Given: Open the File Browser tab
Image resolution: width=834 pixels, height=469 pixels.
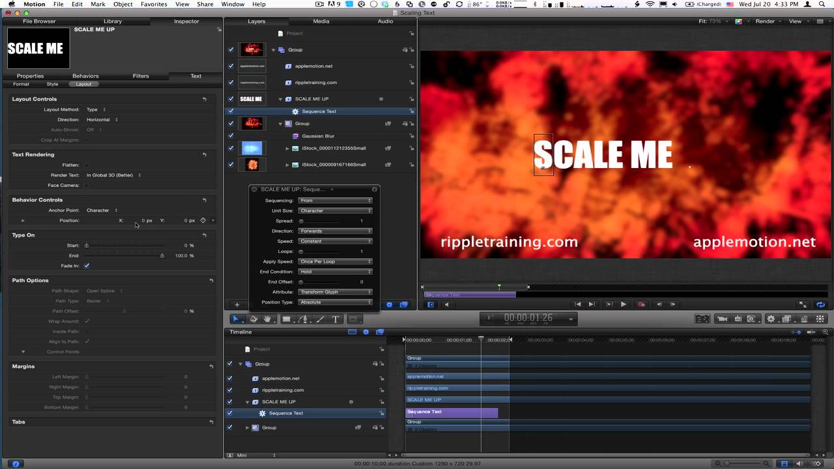Looking at the screenshot, I should click(x=39, y=21).
